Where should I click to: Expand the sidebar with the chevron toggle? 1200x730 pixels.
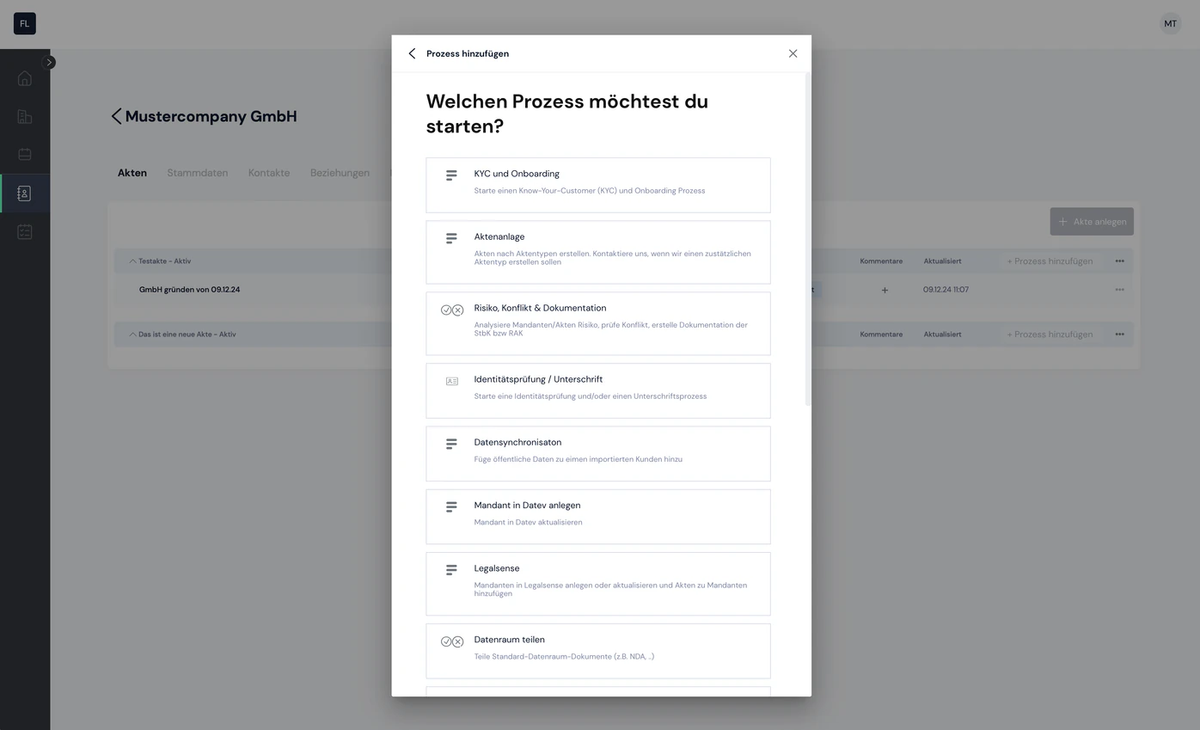[49, 62]
